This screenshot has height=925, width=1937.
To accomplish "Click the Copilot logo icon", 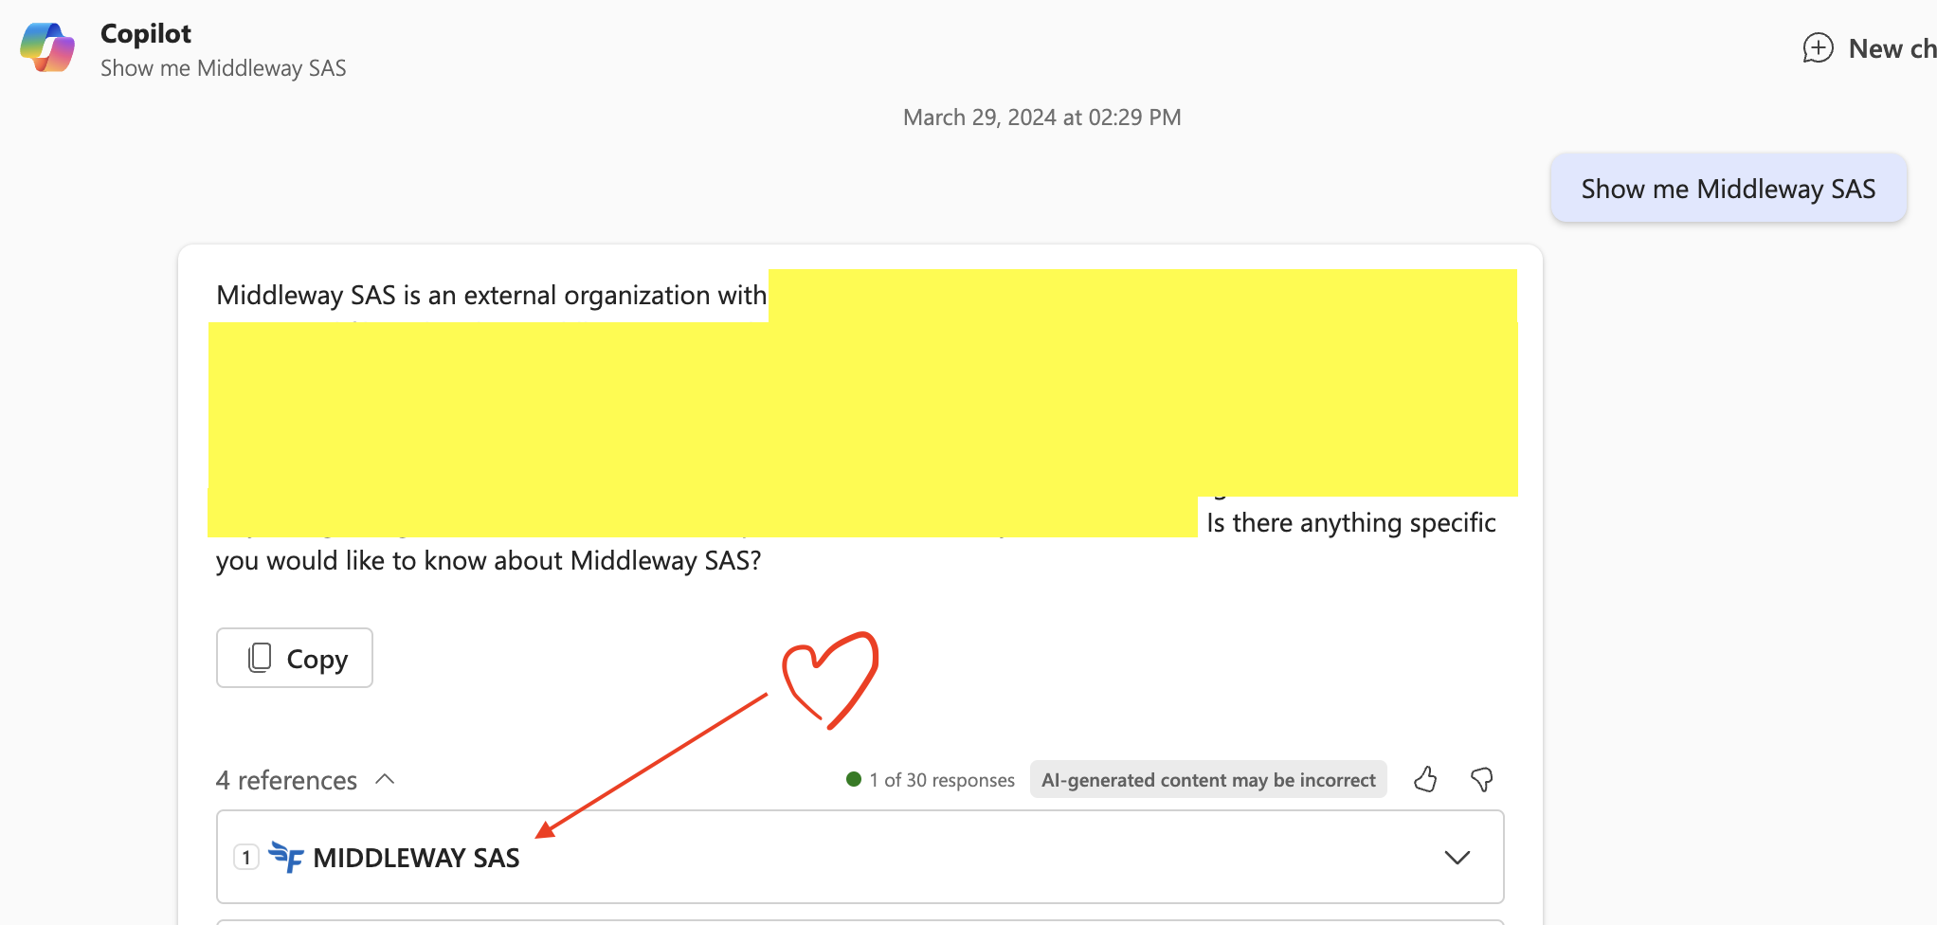I will 47,47.
